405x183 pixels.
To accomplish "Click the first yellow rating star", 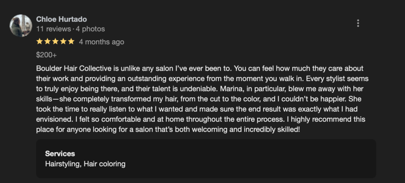I will pyautogui.click(x=40, y=42).
